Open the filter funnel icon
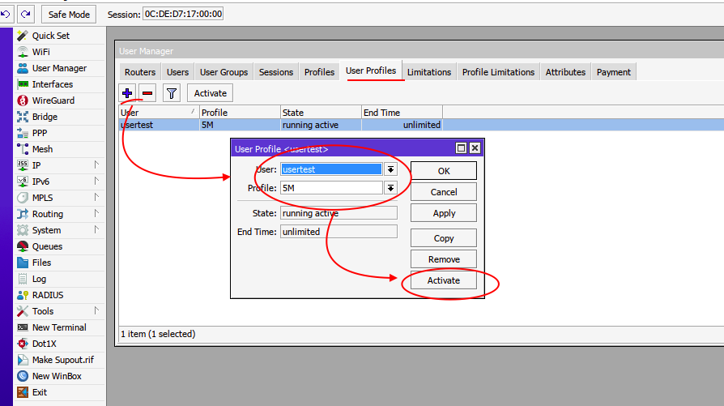724x406 pixels. (x=172, y=93)
